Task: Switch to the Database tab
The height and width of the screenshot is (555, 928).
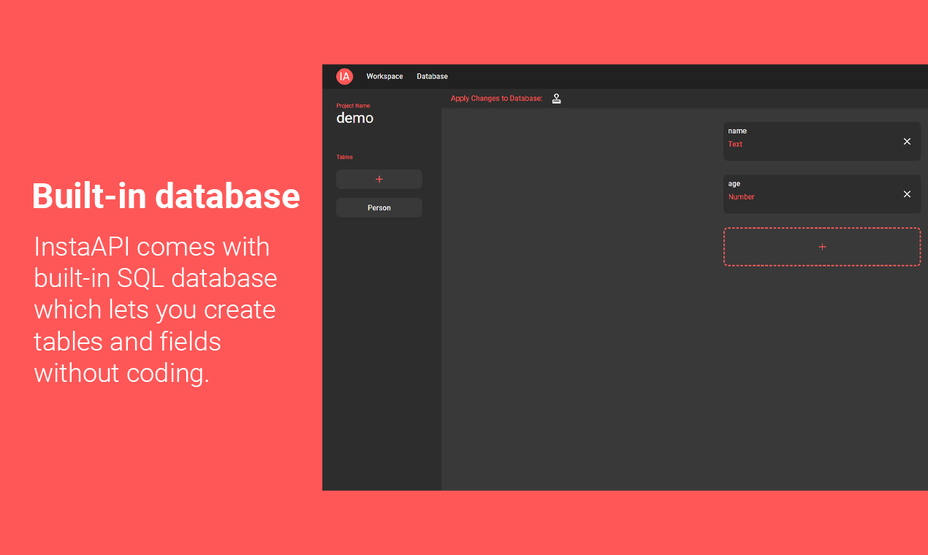Action: tap(432, 77)
